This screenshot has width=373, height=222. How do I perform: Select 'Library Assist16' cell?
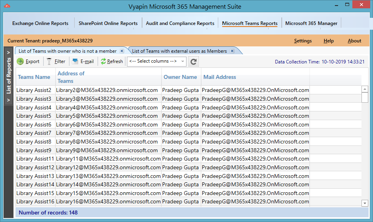[x=35, y=201]
